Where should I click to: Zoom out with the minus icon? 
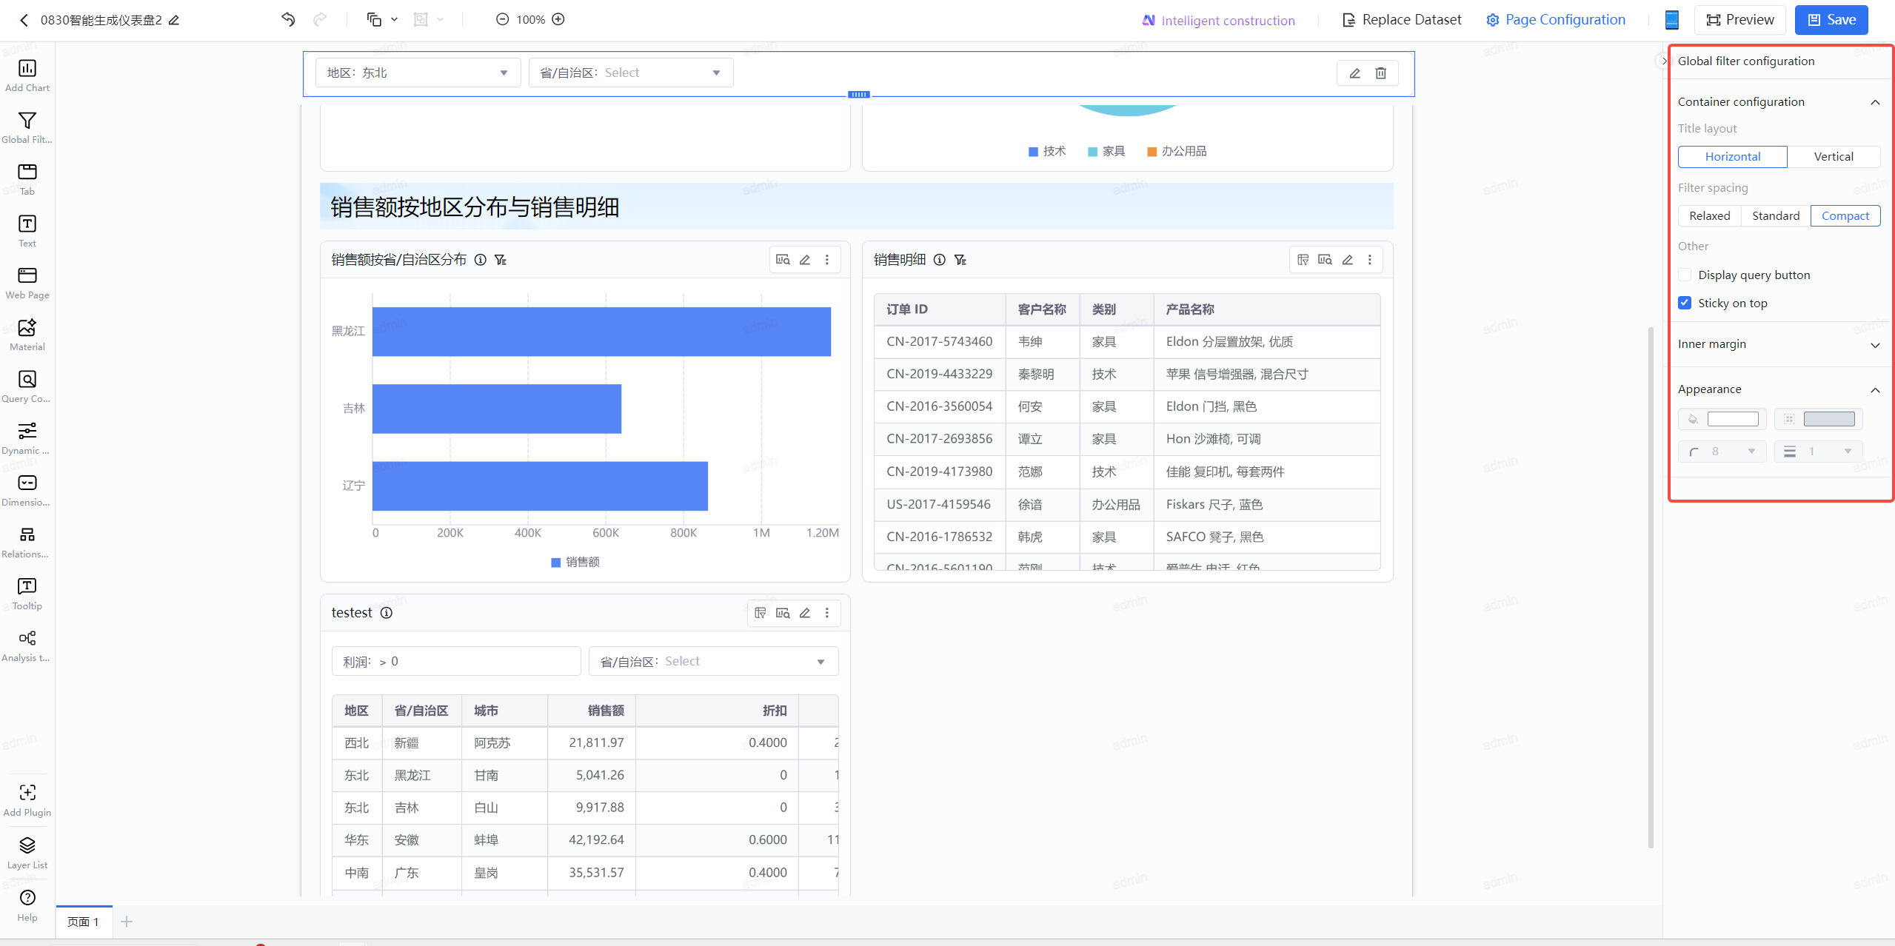tap(502, 19)
